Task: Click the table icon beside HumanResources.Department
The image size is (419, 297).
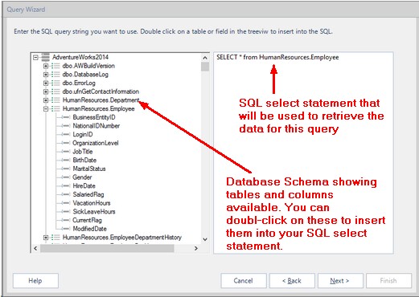Action: click(55, 100)
